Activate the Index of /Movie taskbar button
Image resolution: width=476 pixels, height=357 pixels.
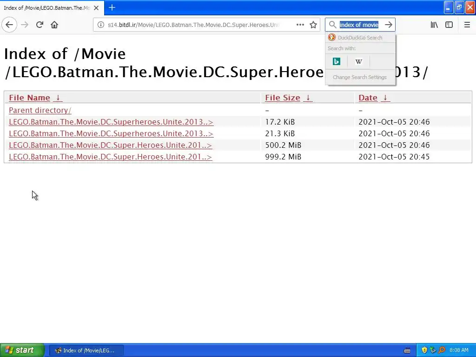pos(86,350)
